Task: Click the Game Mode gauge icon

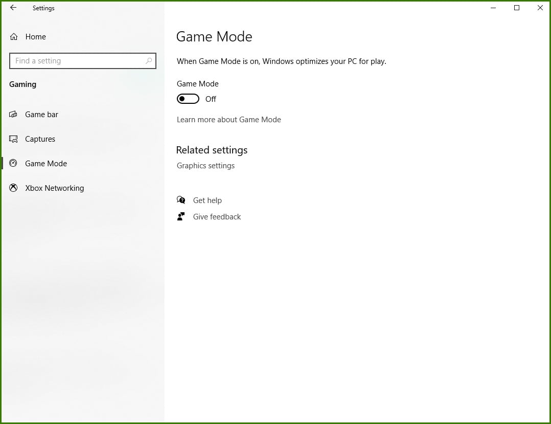Action: point(13,163)
